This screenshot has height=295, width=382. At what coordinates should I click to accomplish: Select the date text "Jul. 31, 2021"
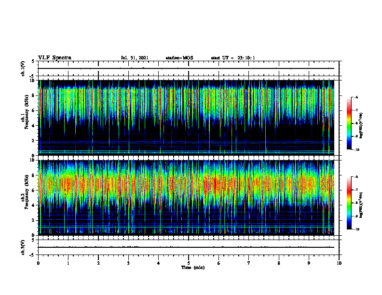pos(135,58)
